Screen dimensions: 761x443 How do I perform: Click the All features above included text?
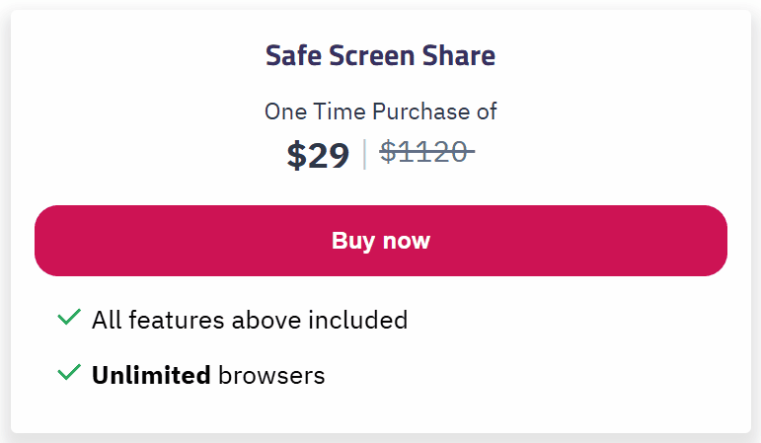pos(249,320)
